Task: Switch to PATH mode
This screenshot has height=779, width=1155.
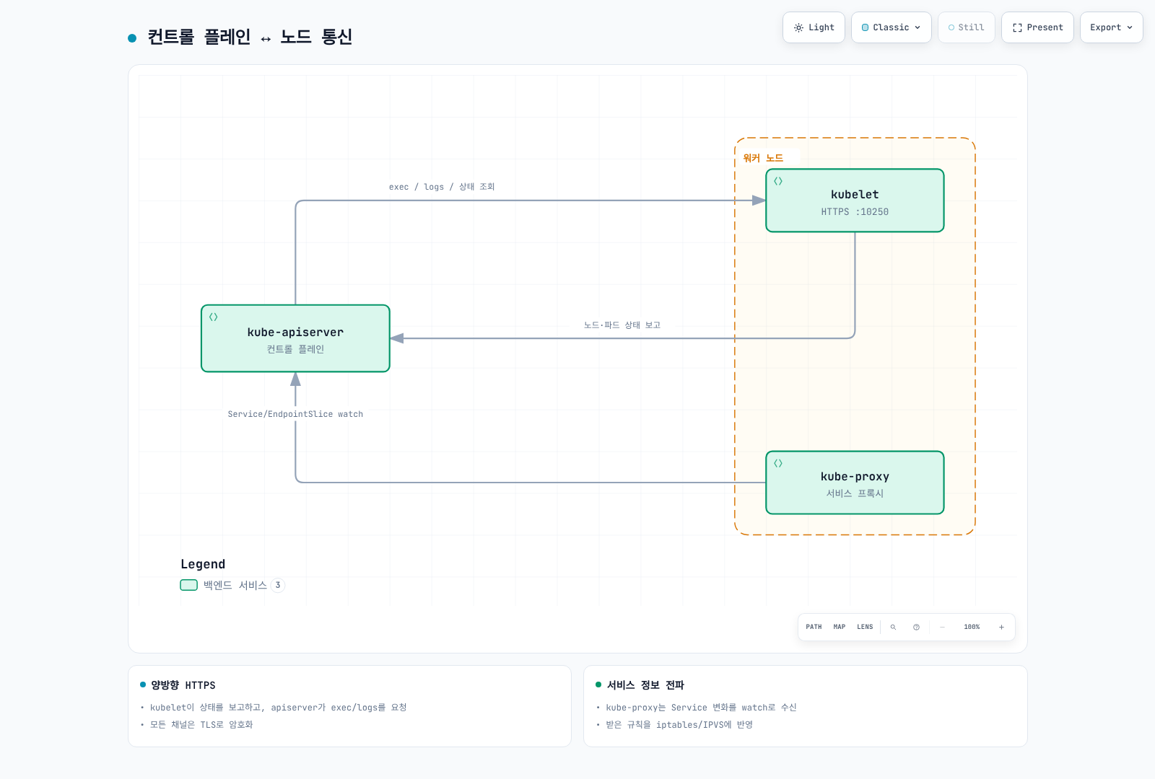Action: coord(814,627)
